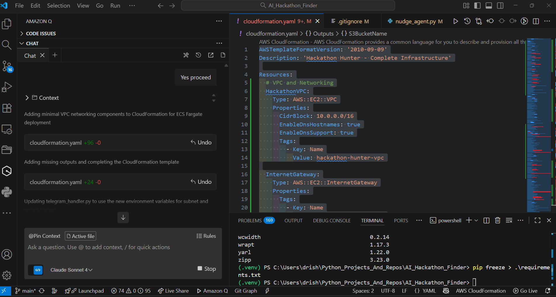
Task: Open the Run and Debug sidebar view
Action: (x=7, y=87)
